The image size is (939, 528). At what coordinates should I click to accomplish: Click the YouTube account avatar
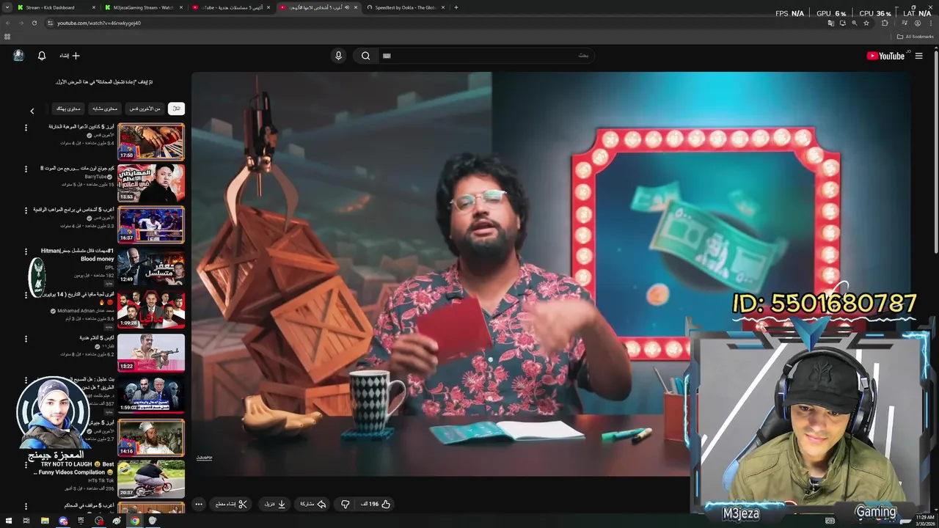[18, 56]
